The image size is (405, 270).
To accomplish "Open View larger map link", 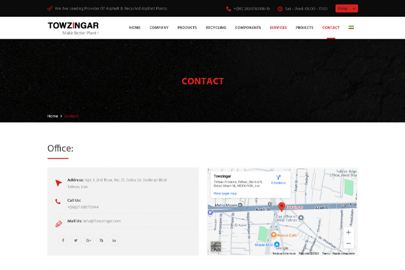I will (x=225, y=193).
